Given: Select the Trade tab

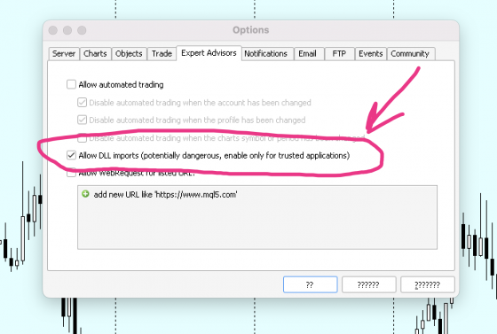Looking at the screenshot, I should (x=162, y=54).
